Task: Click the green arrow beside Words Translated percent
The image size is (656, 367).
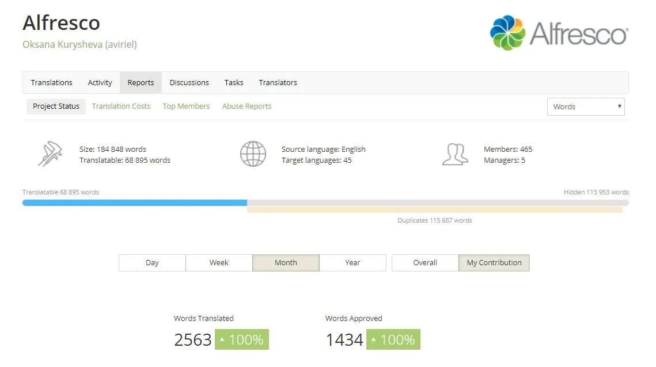Action: (x=222, y=339)
